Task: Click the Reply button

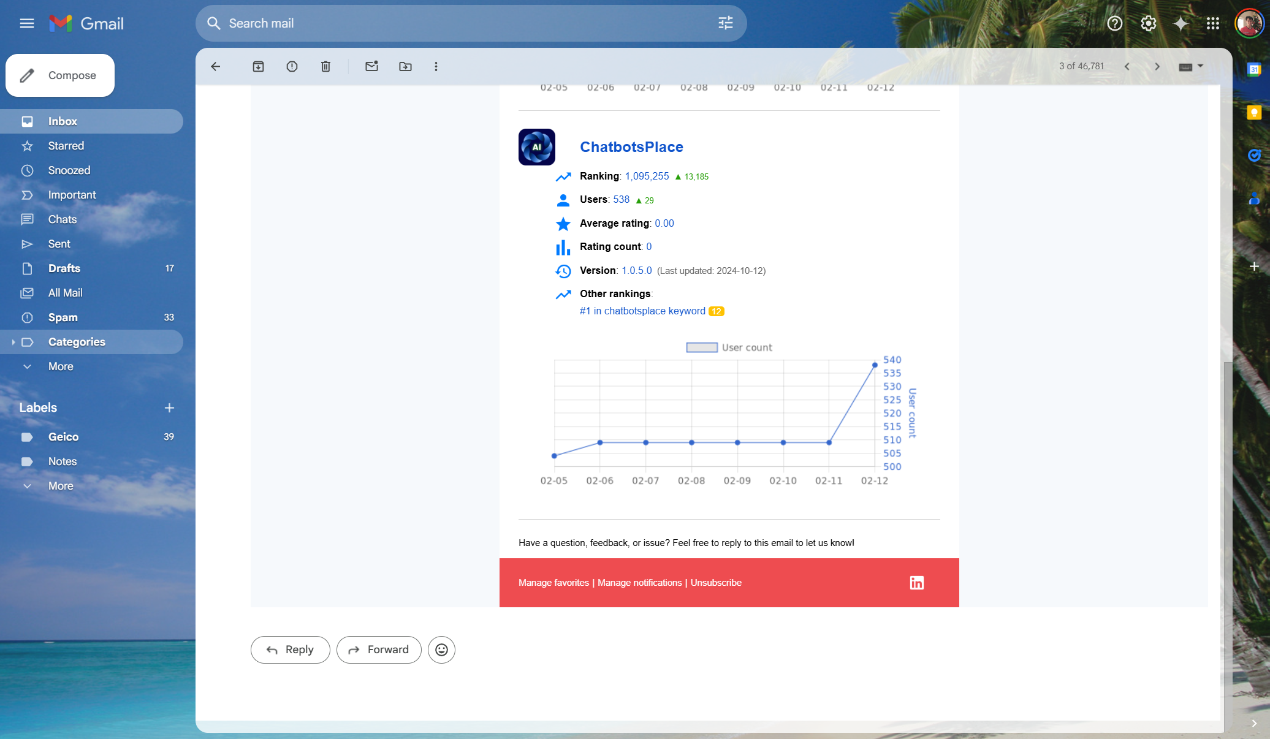Action: pyautogui.click(x=290, y=650)
